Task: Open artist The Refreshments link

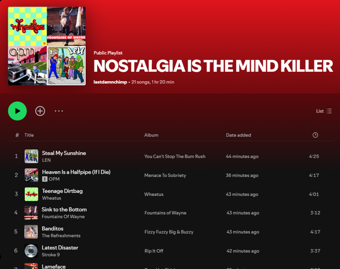Action: pyautogui.click(x=61, y=236)
